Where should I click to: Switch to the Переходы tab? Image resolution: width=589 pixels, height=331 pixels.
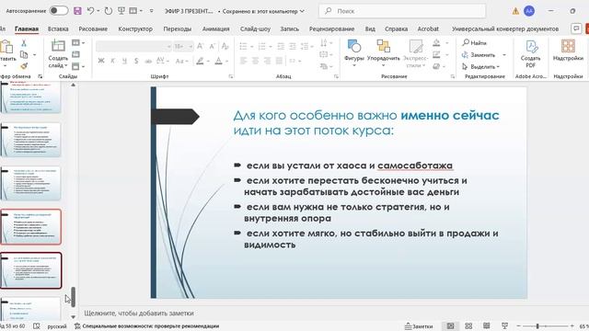[x=178, y=29]
